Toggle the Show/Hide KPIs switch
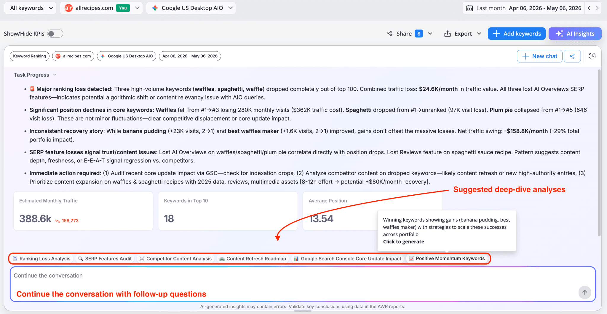Image resolution: width=607 pixels, height=314 pixels. click(x=55, y=34)
